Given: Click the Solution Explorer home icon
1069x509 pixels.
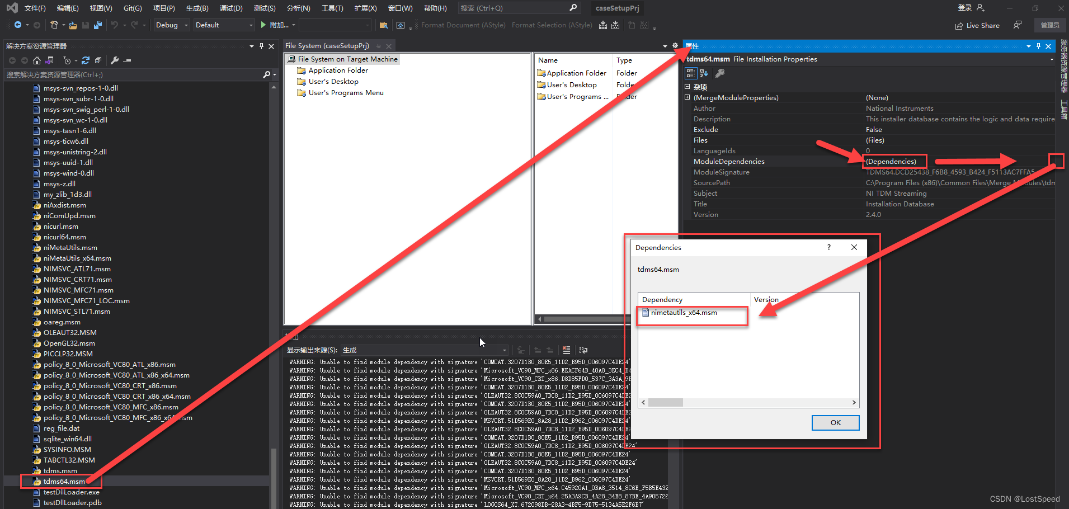Looking at the screenshot, I should (x=37, y=60).
